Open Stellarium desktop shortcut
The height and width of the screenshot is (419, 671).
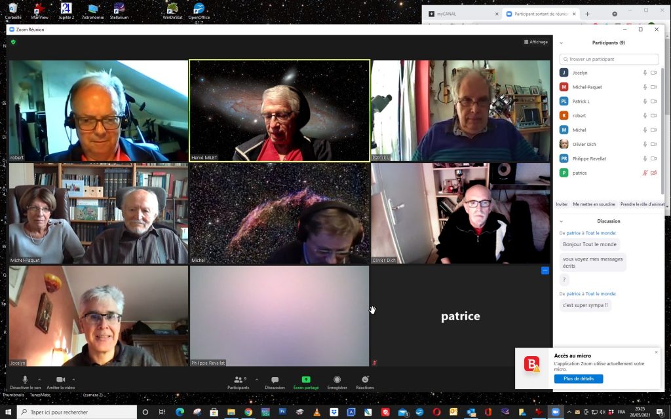(119, 11)
